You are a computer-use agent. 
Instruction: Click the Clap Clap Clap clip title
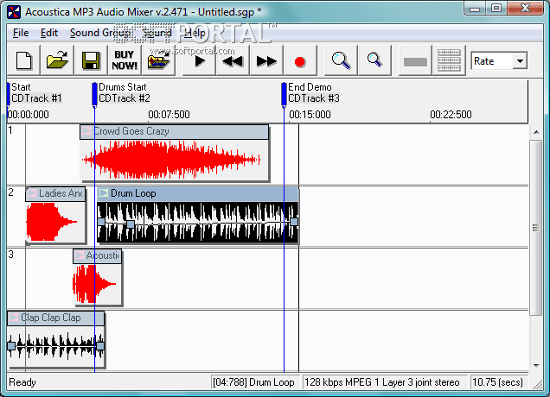(55, 318)
